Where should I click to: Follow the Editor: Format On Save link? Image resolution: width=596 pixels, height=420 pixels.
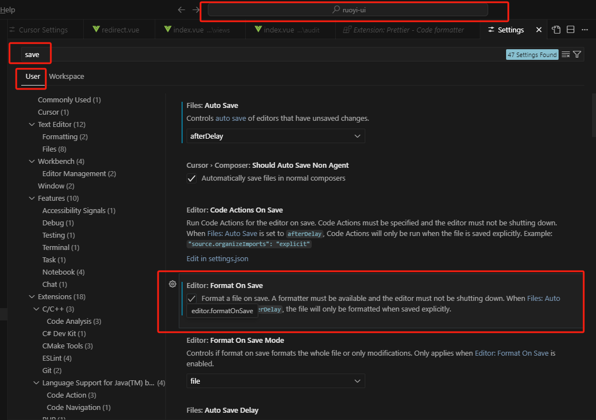[512, 353]
